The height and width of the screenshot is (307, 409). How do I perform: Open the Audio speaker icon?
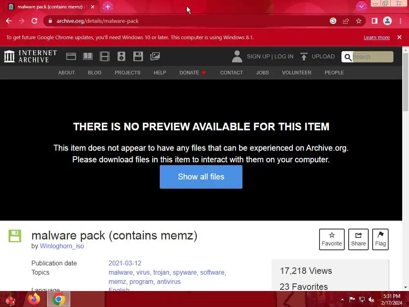pos(121,56)
